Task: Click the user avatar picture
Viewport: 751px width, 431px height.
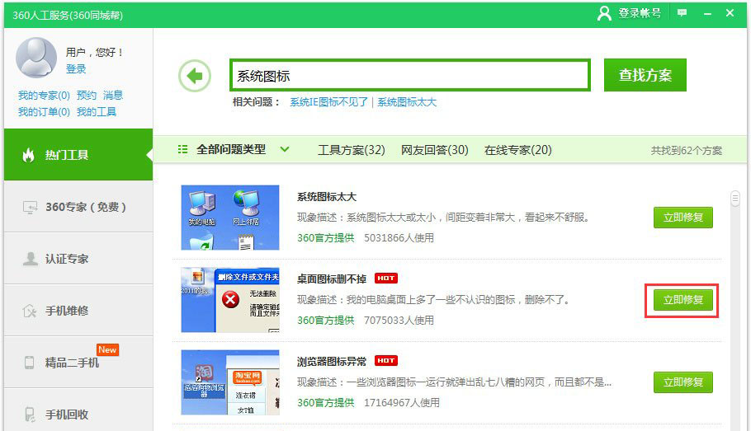Action: [x=36, y=58]
